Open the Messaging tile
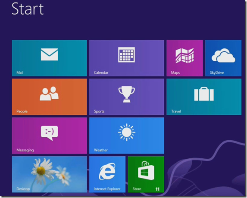 (49, 135)
